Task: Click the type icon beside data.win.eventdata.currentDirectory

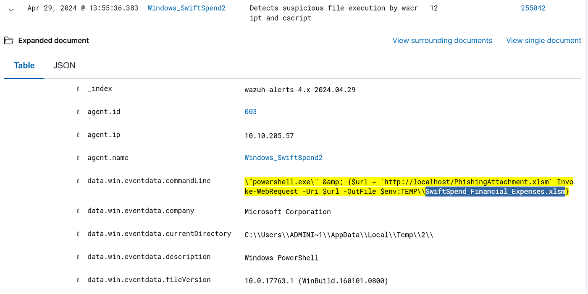Action: coord(78,234)
